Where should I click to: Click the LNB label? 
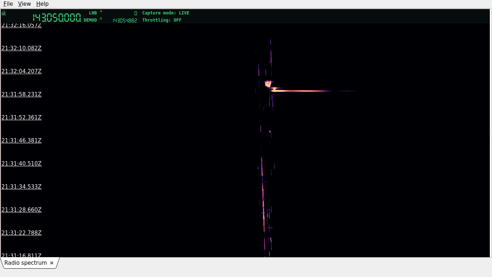pyautogui.click(x=93, y=13)
